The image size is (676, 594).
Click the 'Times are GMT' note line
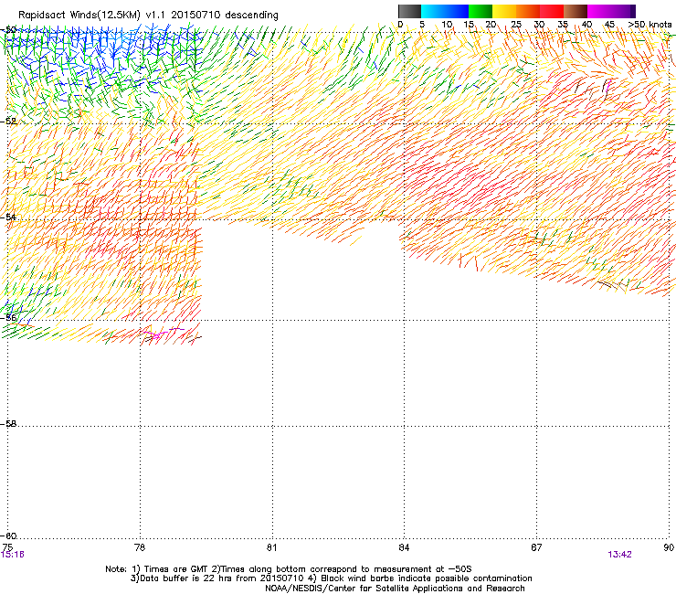(x=289, y=569)
